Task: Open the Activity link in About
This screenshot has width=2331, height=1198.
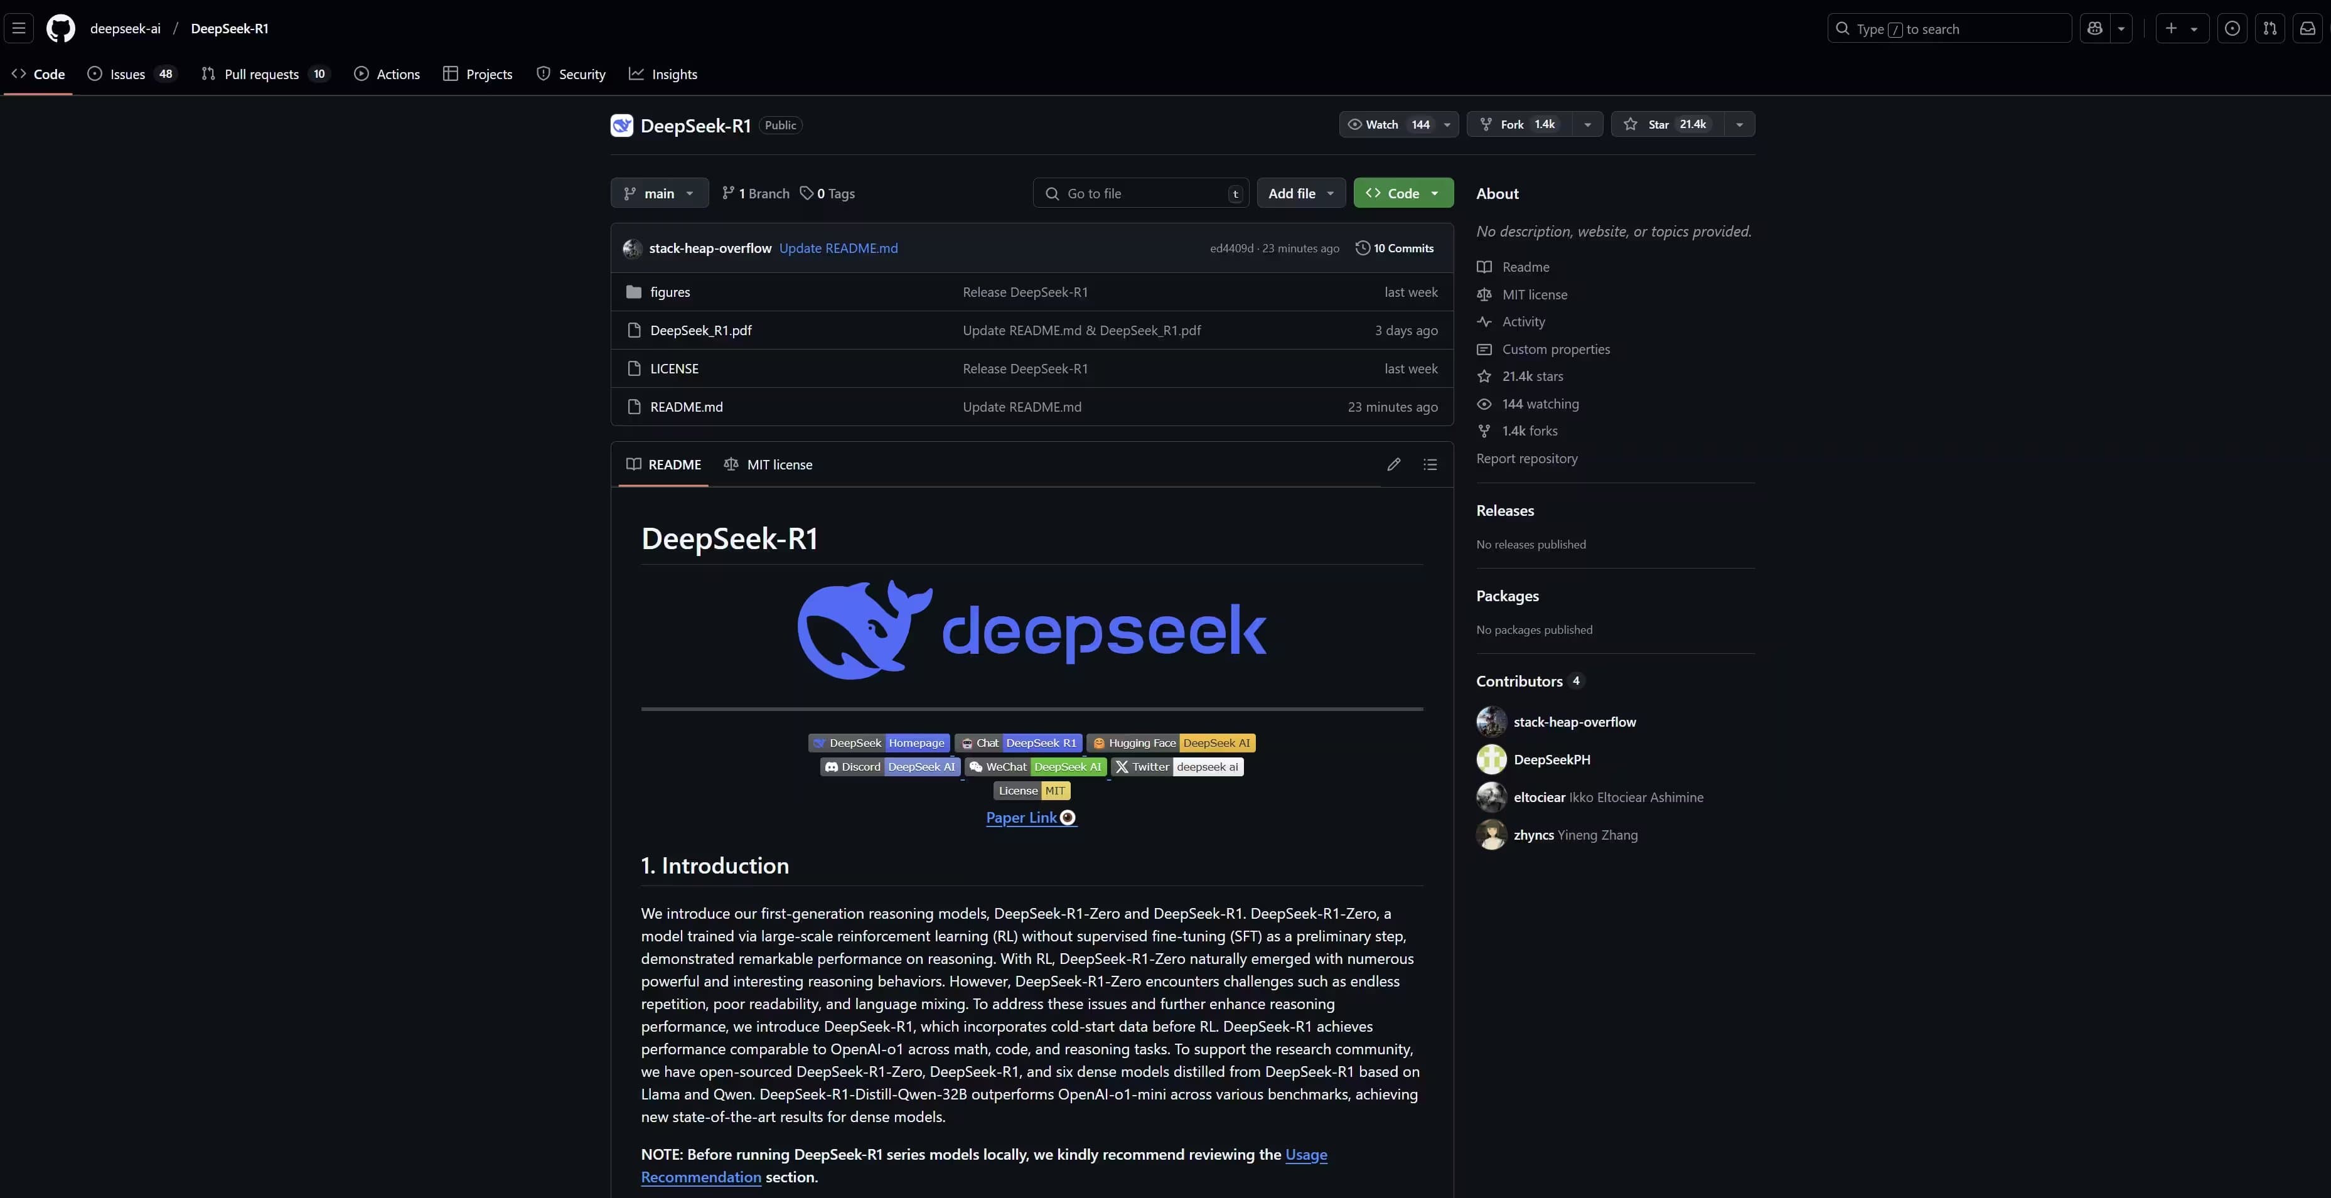Action: (x=1511, y=321)
